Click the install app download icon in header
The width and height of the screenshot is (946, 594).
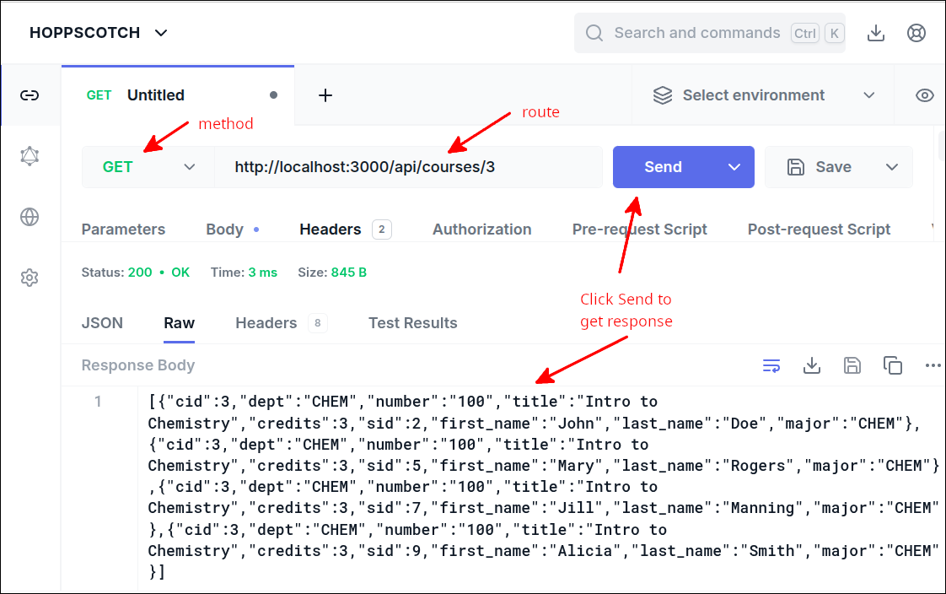(x=876, y=33)
